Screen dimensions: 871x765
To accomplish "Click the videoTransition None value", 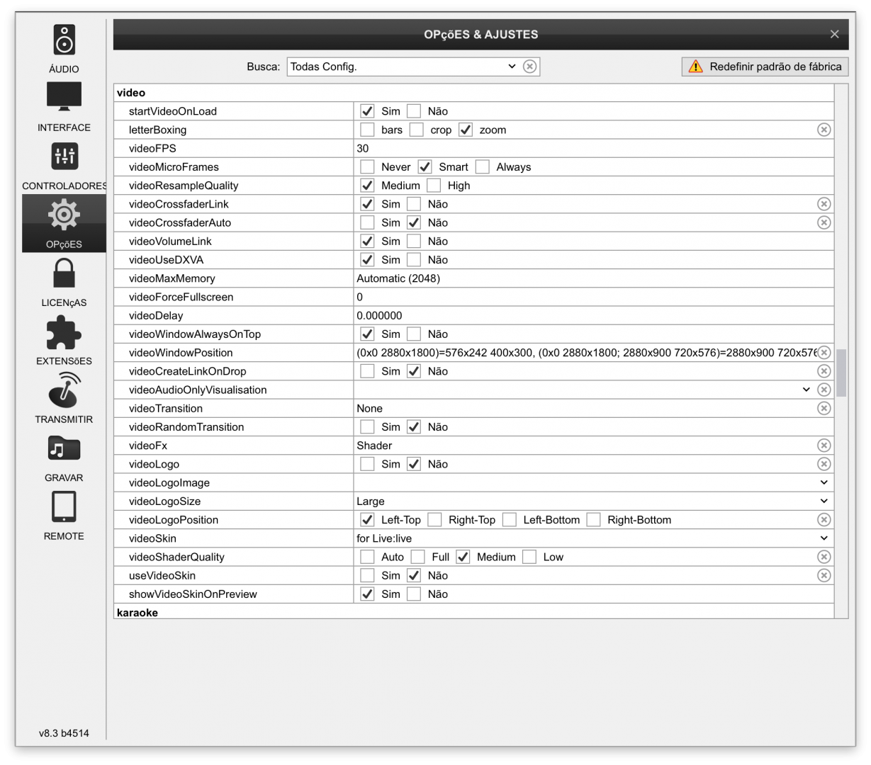I will click(x=369, y=409).
